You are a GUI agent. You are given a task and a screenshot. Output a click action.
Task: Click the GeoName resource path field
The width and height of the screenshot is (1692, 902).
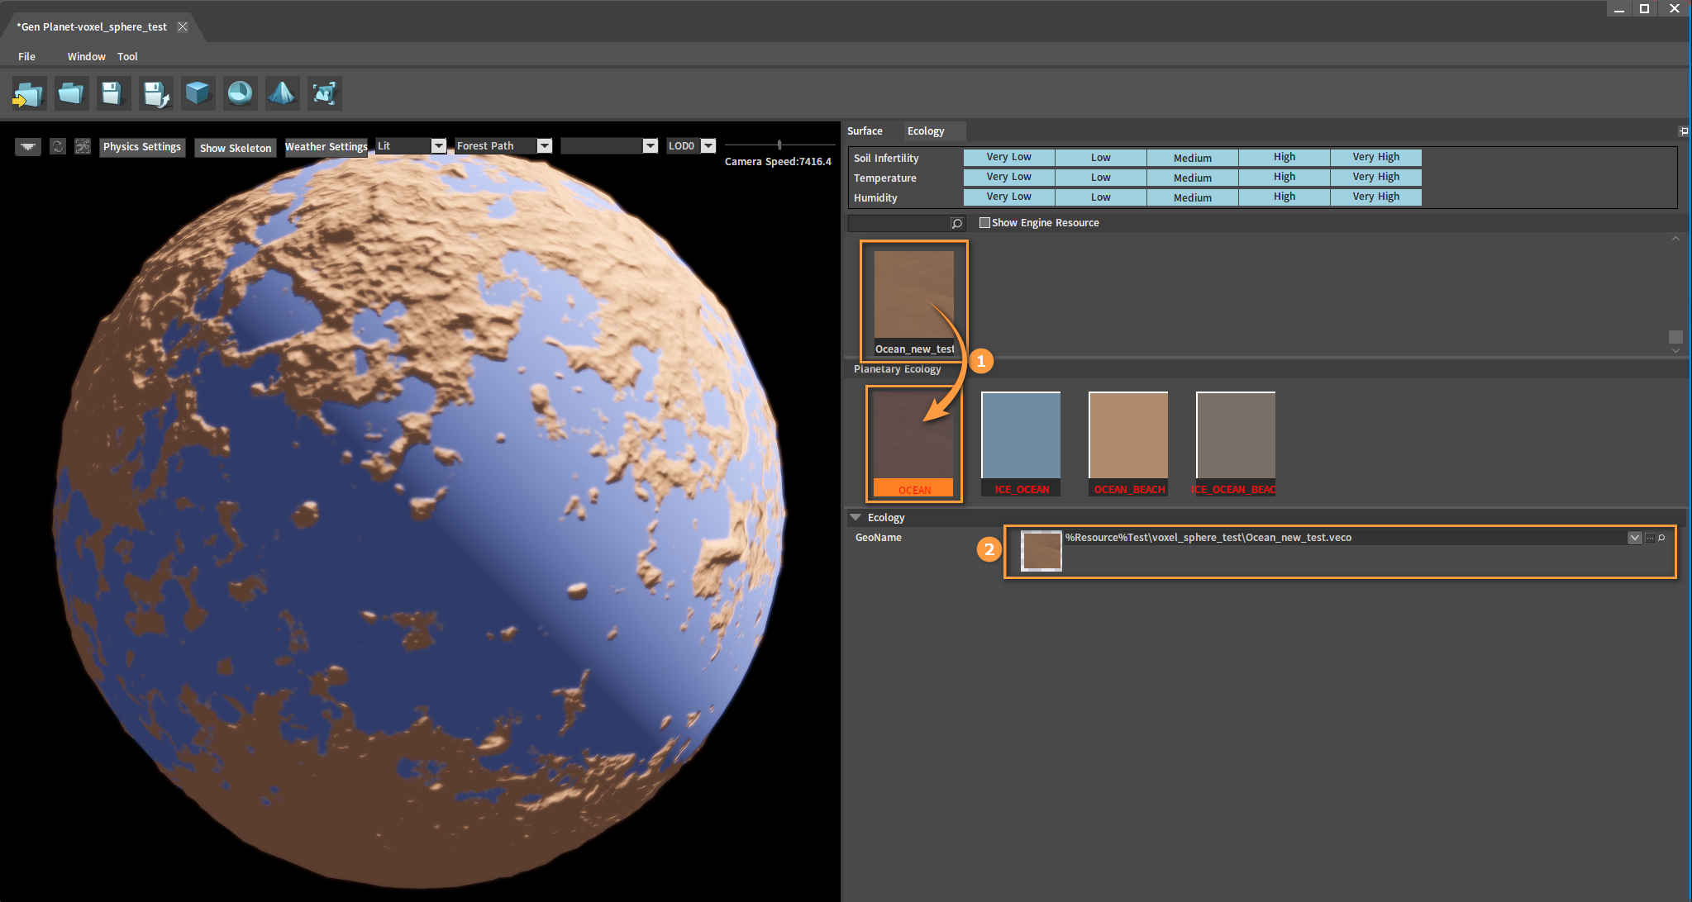coord(1345,538)
